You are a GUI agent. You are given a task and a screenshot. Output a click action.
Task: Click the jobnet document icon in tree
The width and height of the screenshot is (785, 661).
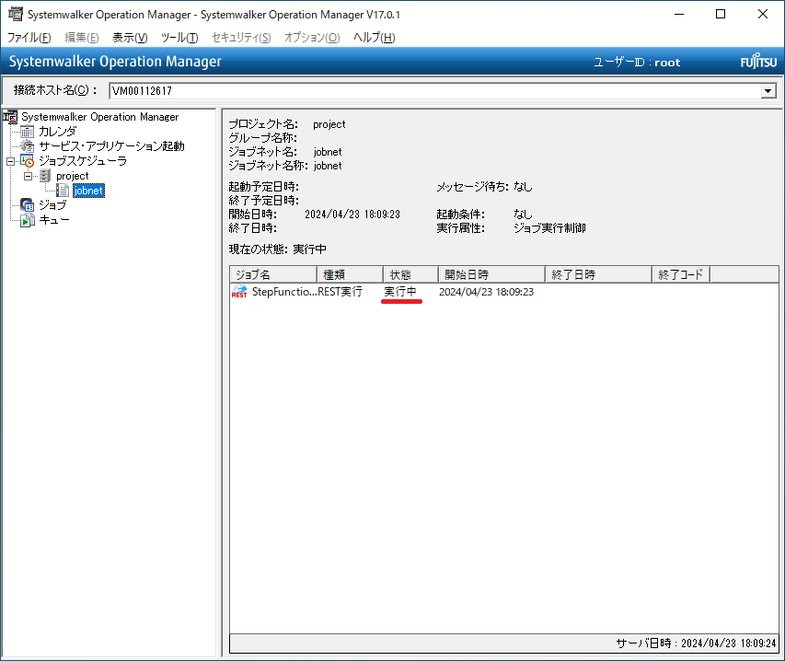[63, 191]
